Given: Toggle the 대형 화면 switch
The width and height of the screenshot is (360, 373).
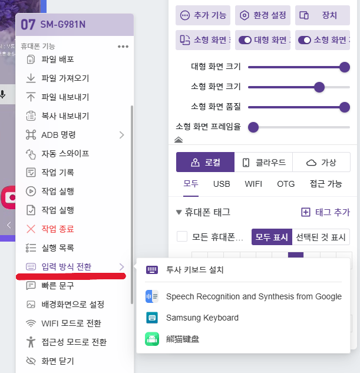Looking at the screenshot, I should (x=245, y=41).
